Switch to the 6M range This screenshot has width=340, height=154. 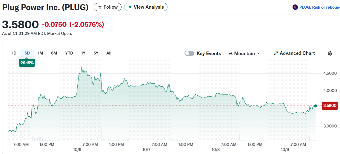pyautogui.click(x=54, y=53)
